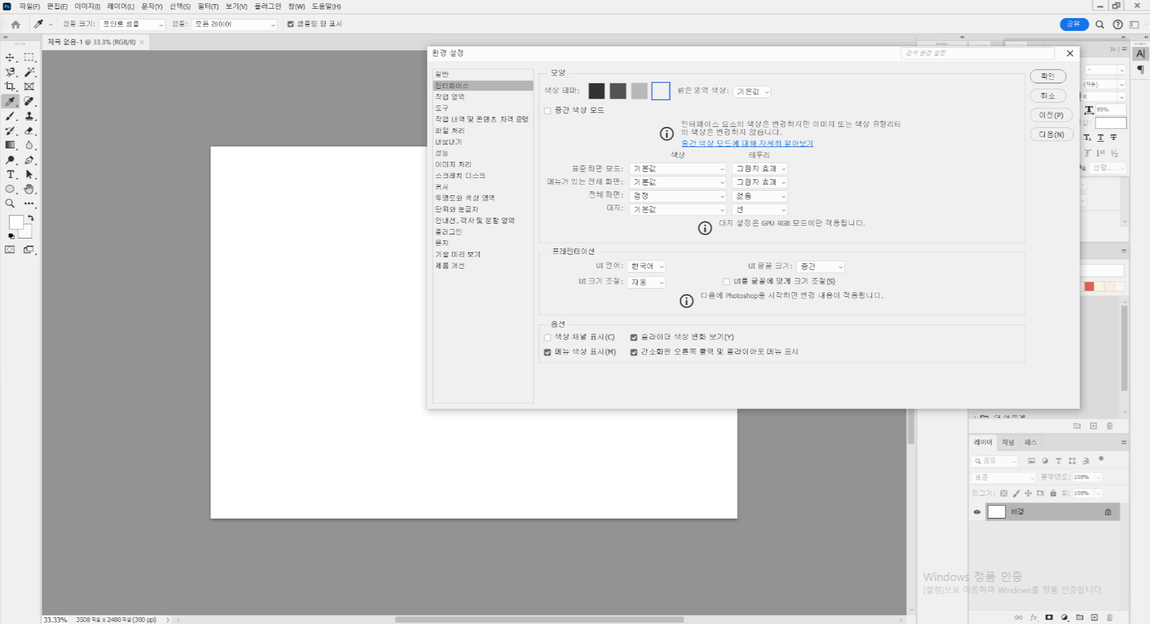Switch to the 패스 tab
Screen dimensions: 1150x624
1030,443
